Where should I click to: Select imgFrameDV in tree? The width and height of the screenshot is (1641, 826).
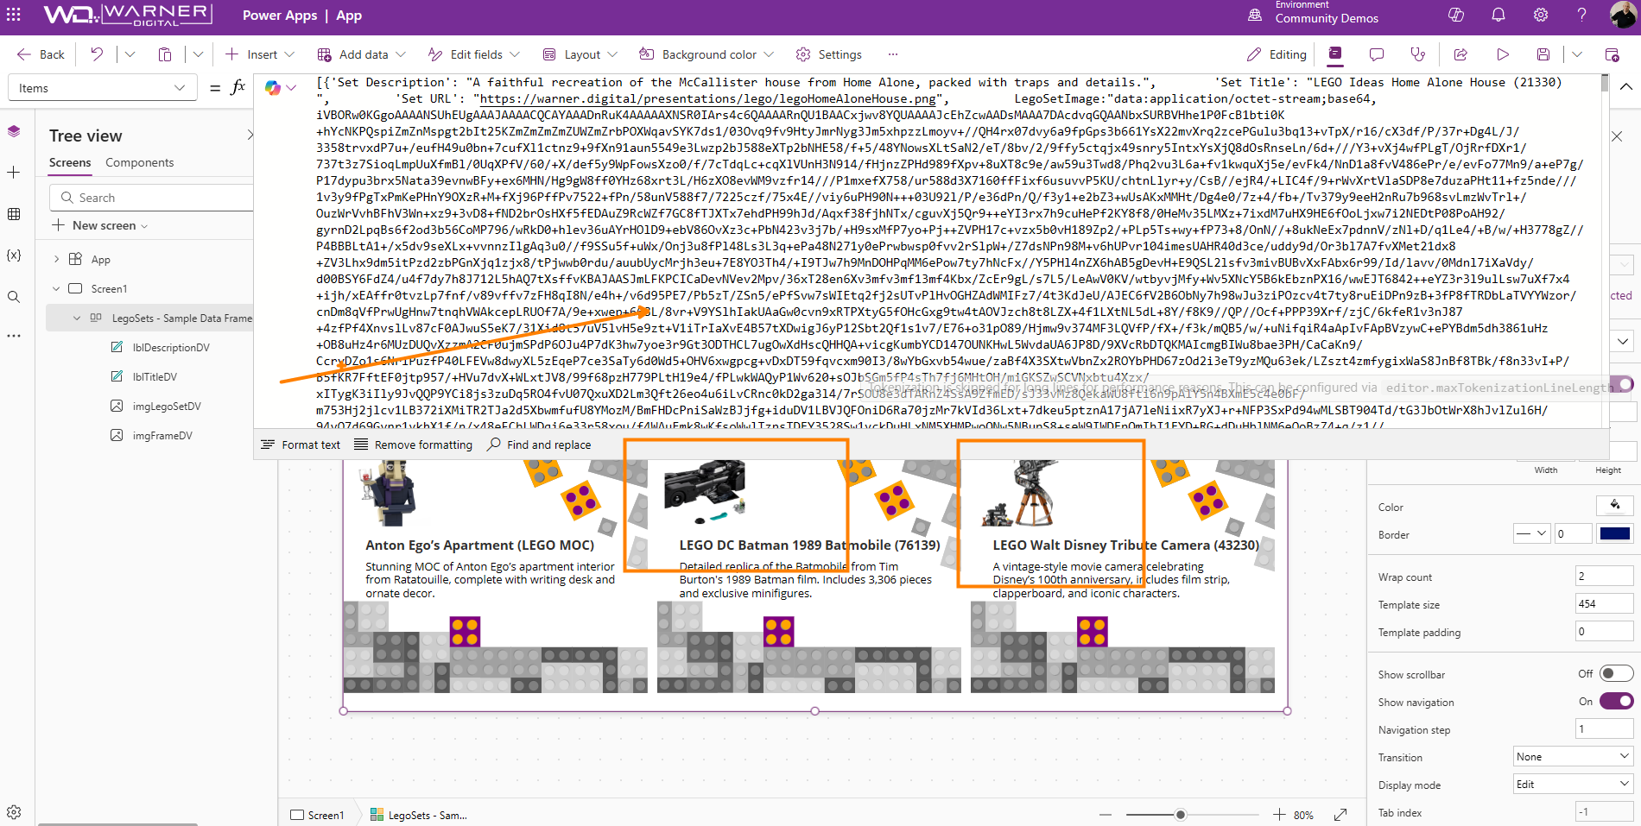pos(162,435)
